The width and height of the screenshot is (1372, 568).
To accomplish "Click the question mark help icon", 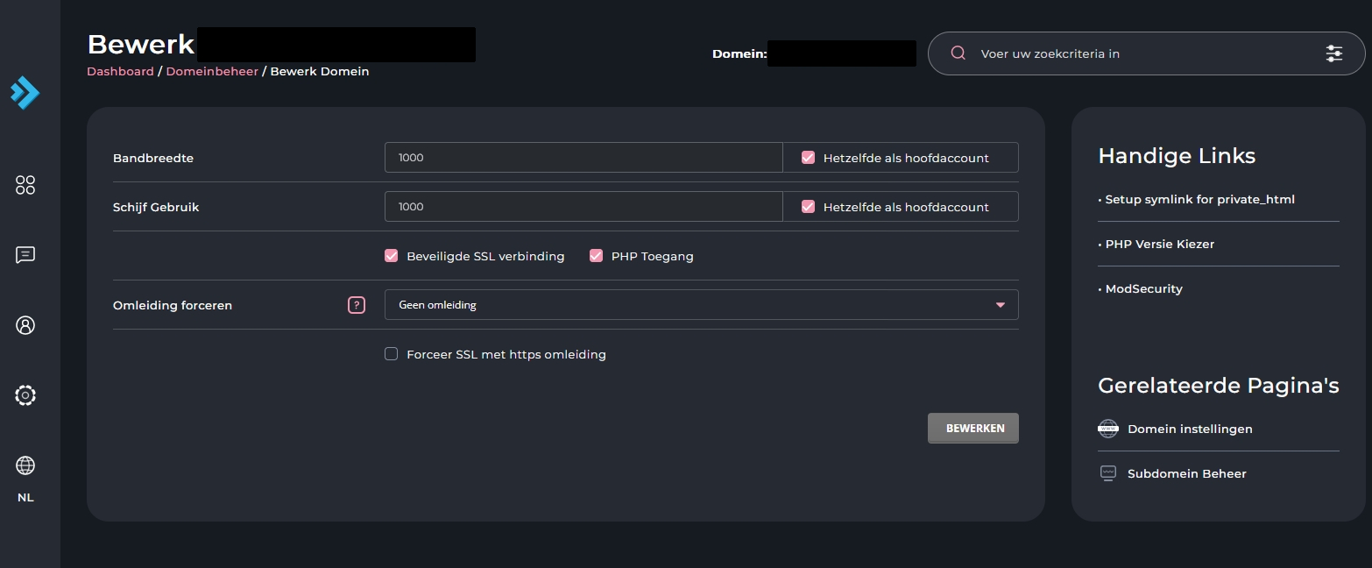I will click(357, 305).
